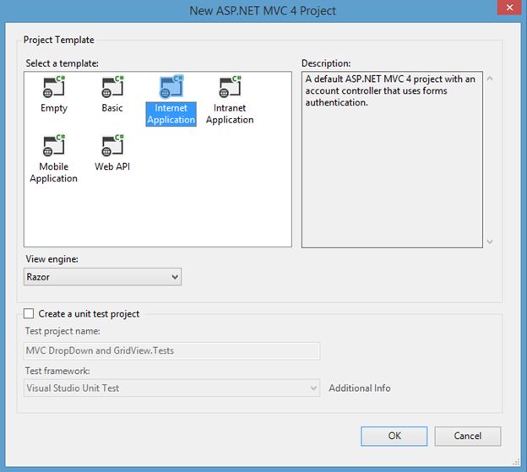
Task: Select the Web API template icon
Action: 112,145
